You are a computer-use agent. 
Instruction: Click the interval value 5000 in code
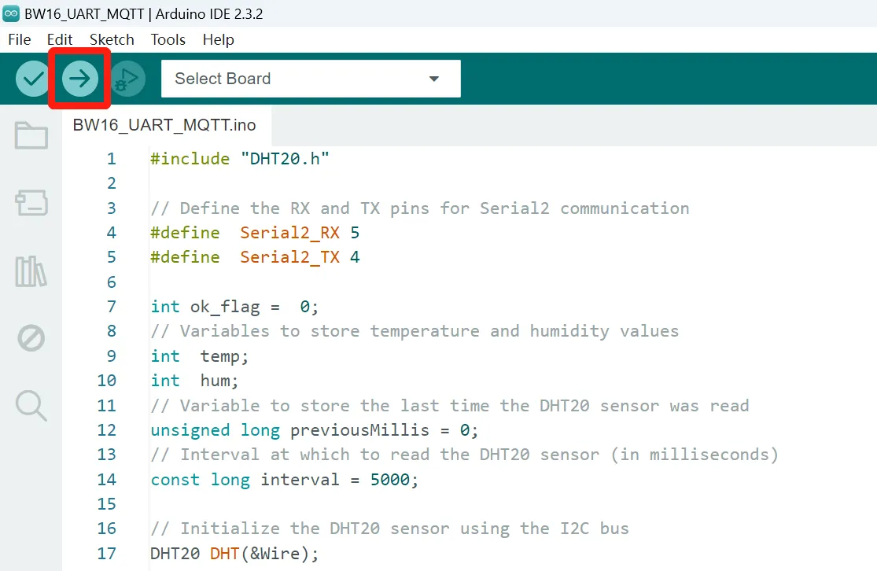point(389,480)
